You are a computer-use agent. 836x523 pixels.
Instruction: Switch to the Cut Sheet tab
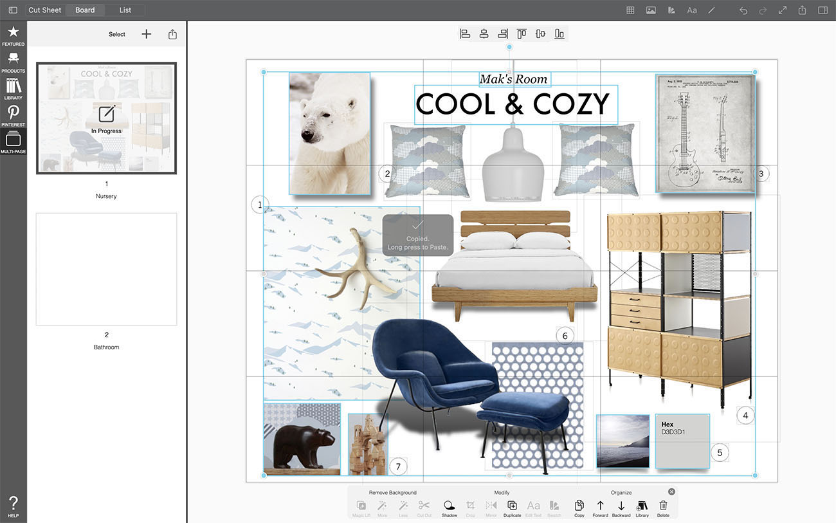(45, 10)
